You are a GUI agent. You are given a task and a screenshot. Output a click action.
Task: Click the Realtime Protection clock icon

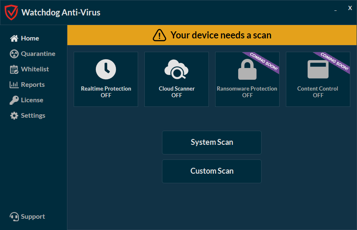[x=106, y=69]
